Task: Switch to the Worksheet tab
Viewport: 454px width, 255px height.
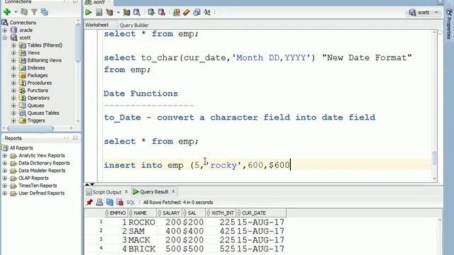Action: (96, 25)
